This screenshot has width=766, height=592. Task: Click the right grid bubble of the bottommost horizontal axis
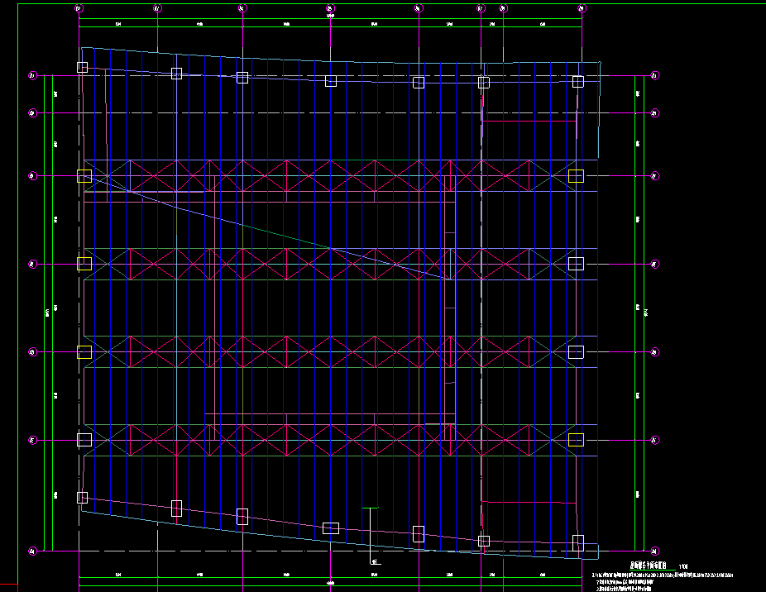(x=655, y=551)
